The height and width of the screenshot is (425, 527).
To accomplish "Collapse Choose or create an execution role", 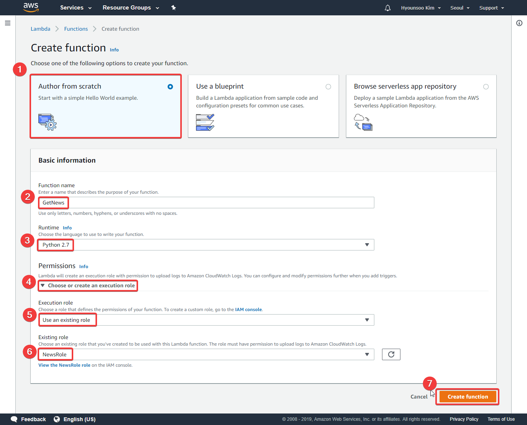I will [88, 285].
